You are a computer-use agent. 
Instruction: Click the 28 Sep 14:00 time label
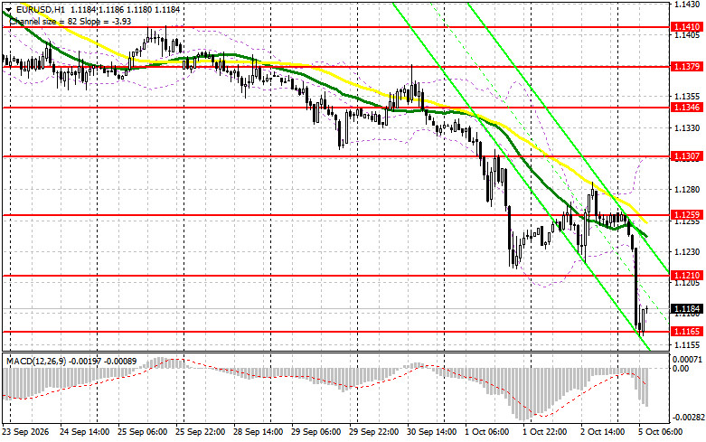coord(258,432)
